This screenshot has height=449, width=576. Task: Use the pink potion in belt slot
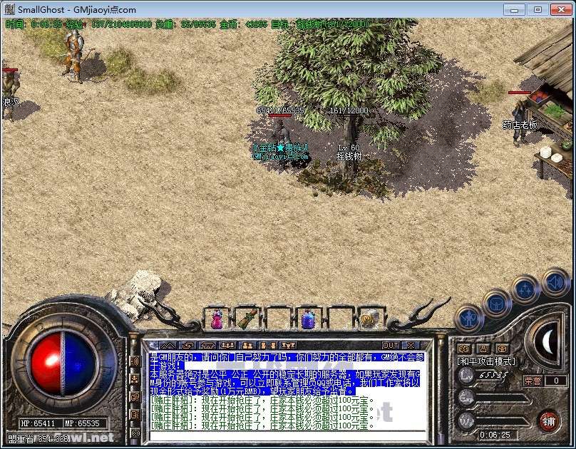217,320
